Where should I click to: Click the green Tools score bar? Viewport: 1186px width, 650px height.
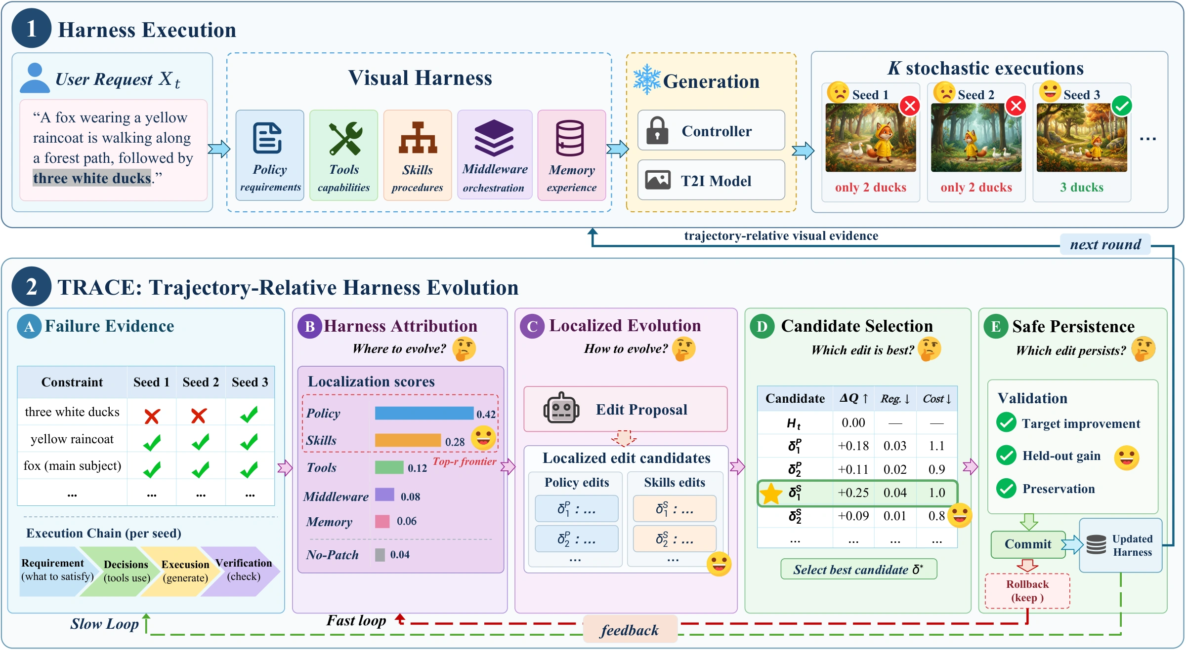pyautogui.click(x=389, y=467)
